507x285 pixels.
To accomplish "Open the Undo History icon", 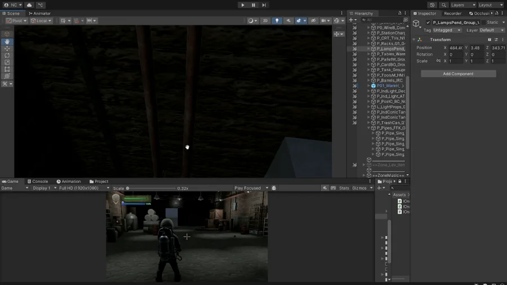I will coord(432,5).
